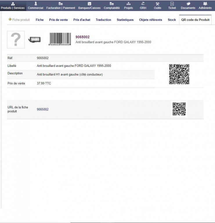
Task: Click the 'Prix de vente' row label
Action: click(16, 83)
